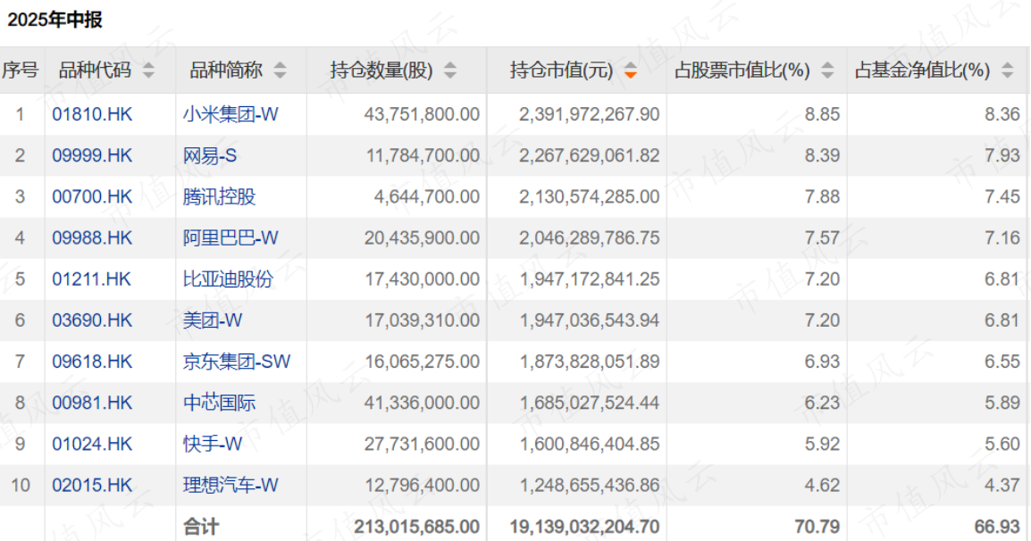
Task: Select holding quantity 11,784,700.00
Action: 422,156
